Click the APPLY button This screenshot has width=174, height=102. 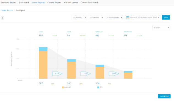(166, 17)
